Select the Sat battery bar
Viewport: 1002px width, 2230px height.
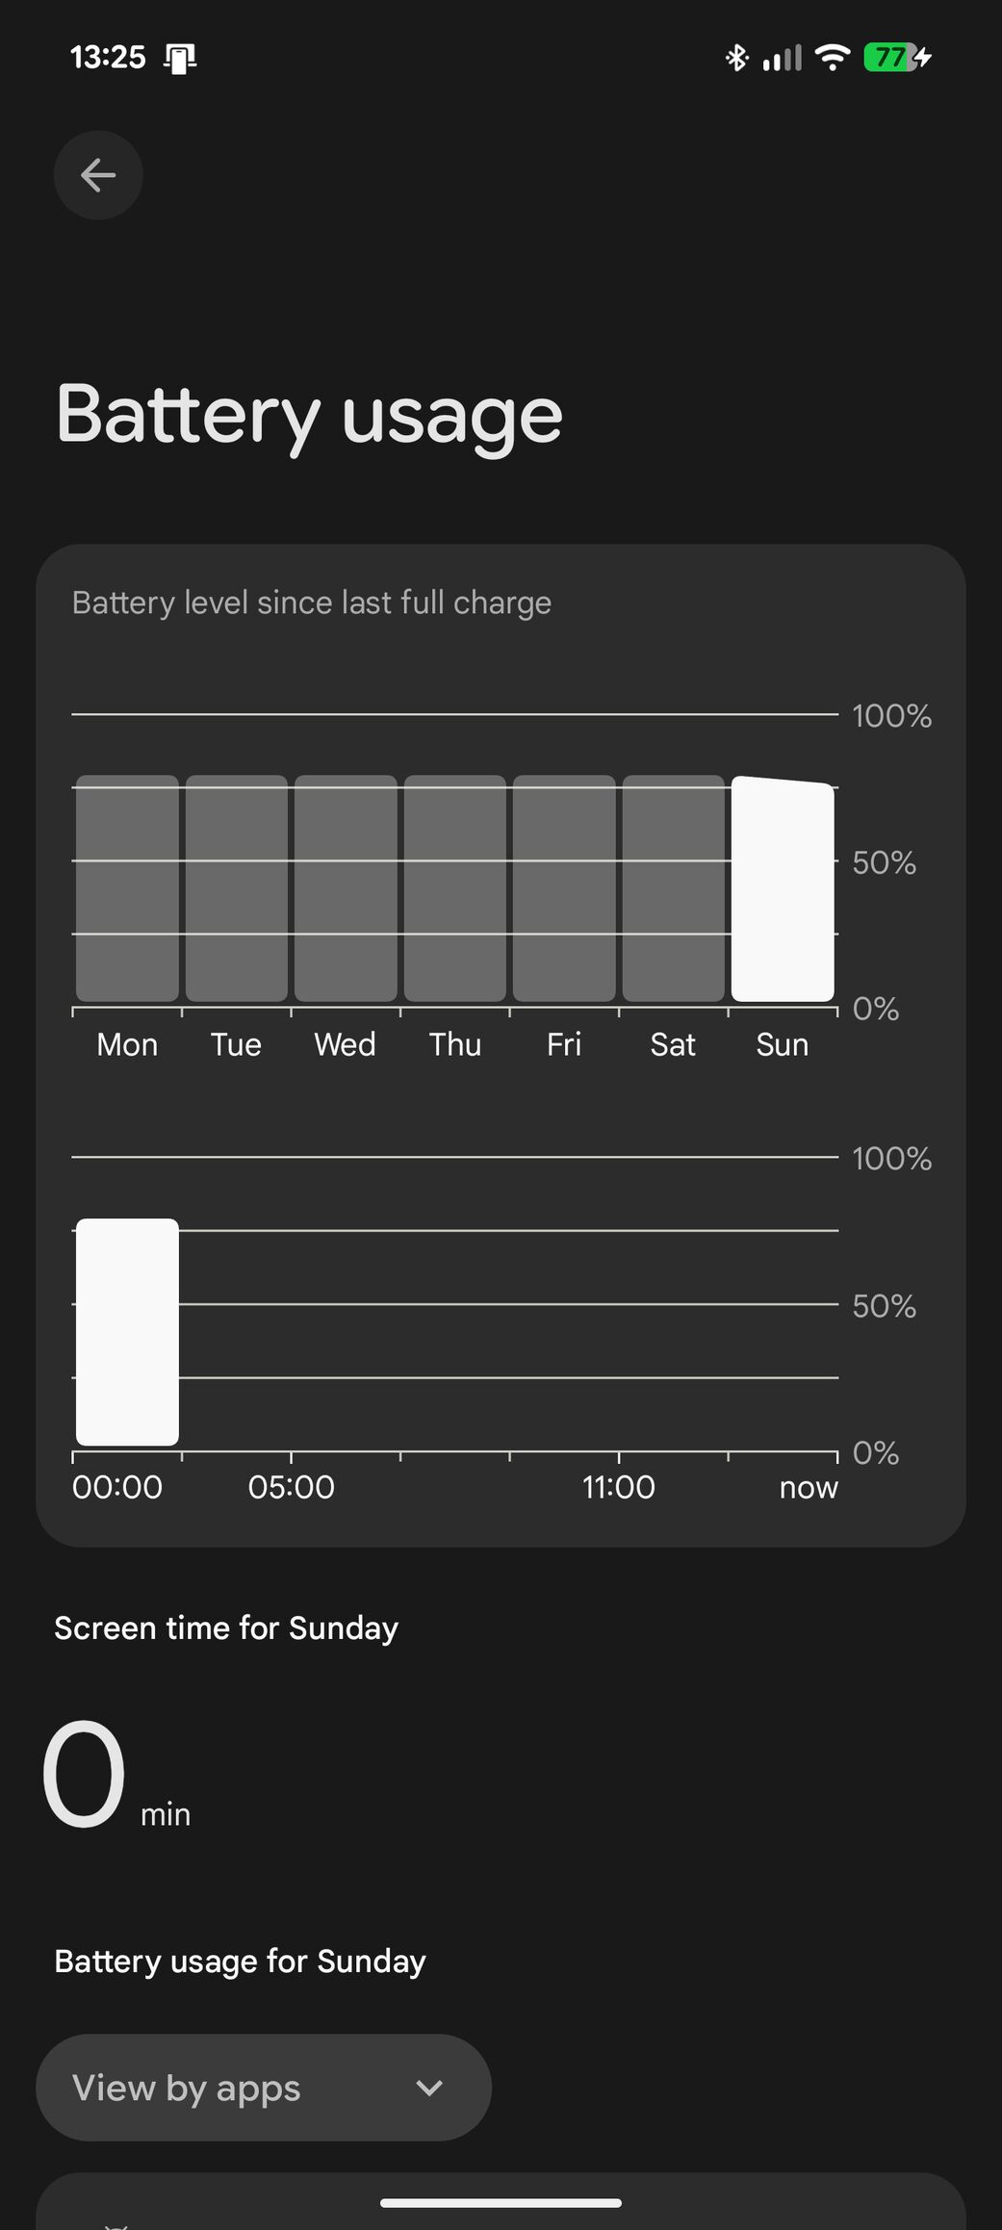pyautogui.click(x=674, y=888)
